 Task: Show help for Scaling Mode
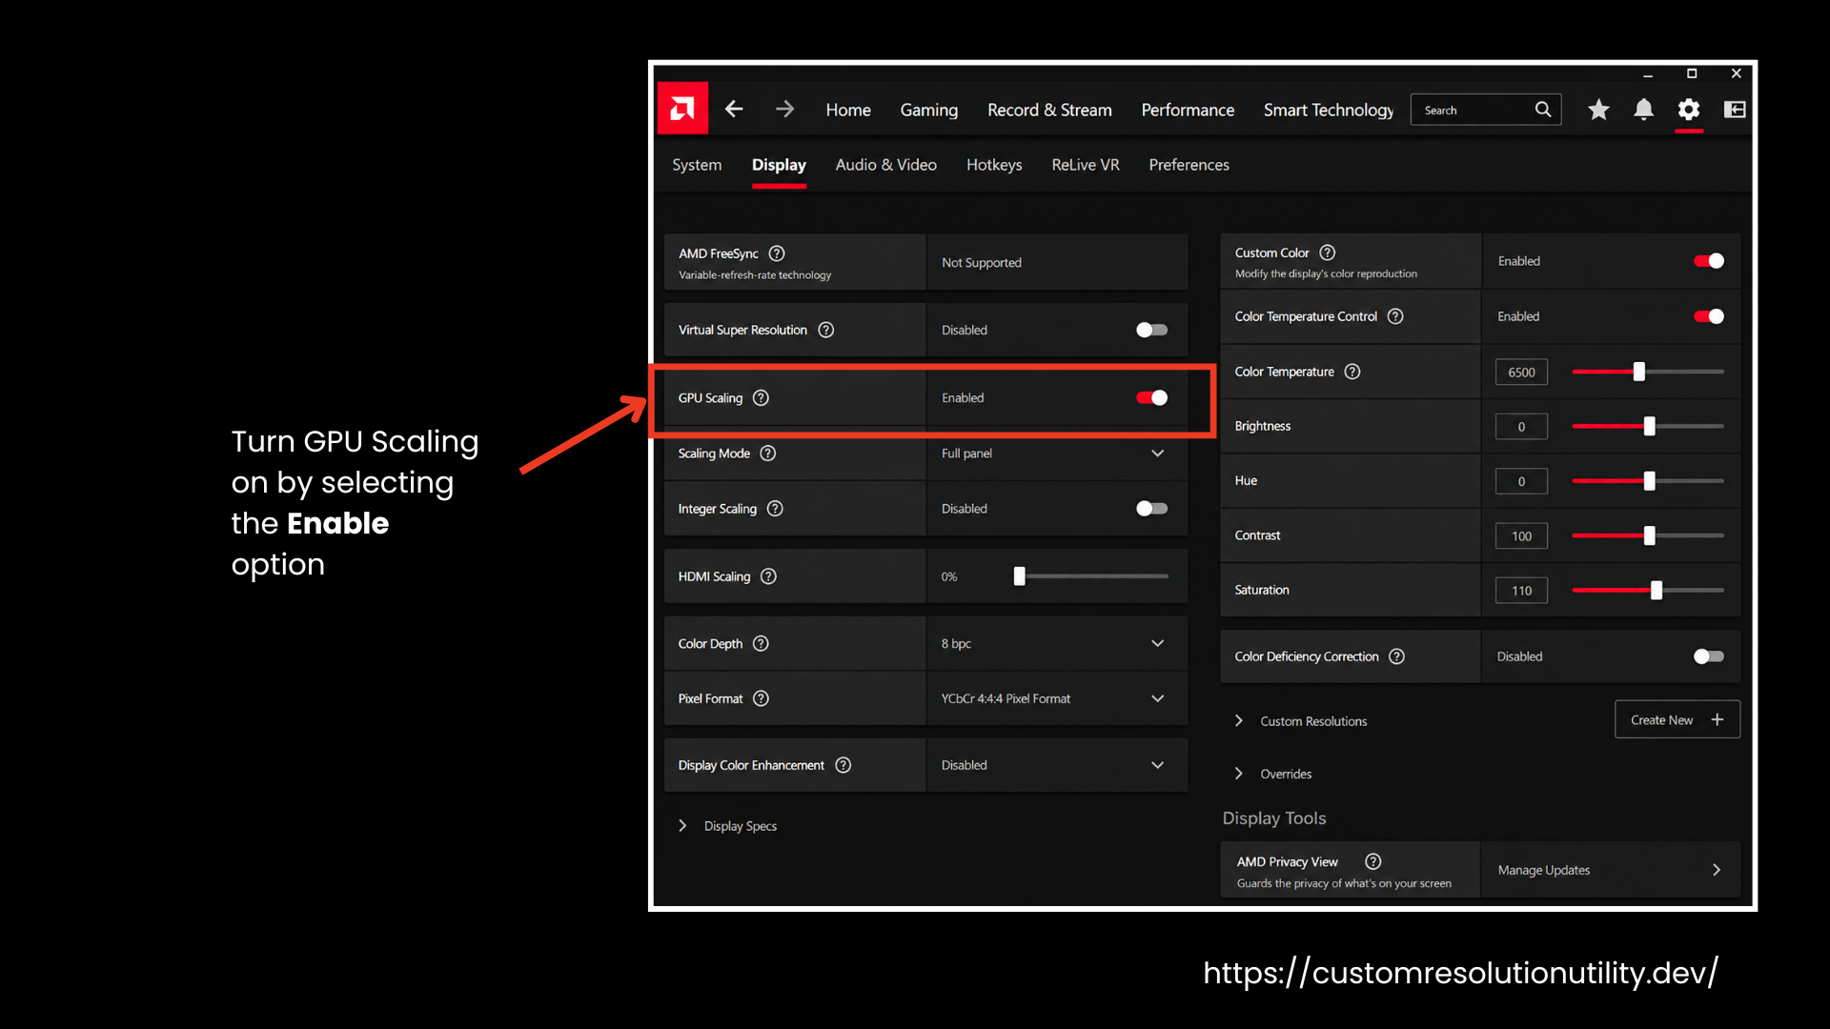coord(768,454)
